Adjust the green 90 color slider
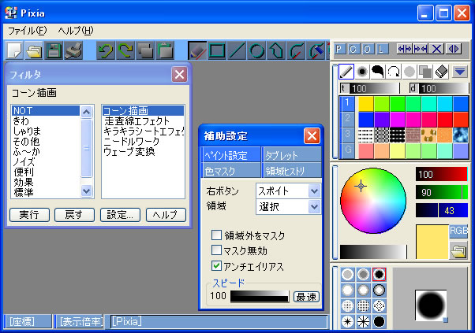This screenshot has width=475, height=333. pos(441,193)
